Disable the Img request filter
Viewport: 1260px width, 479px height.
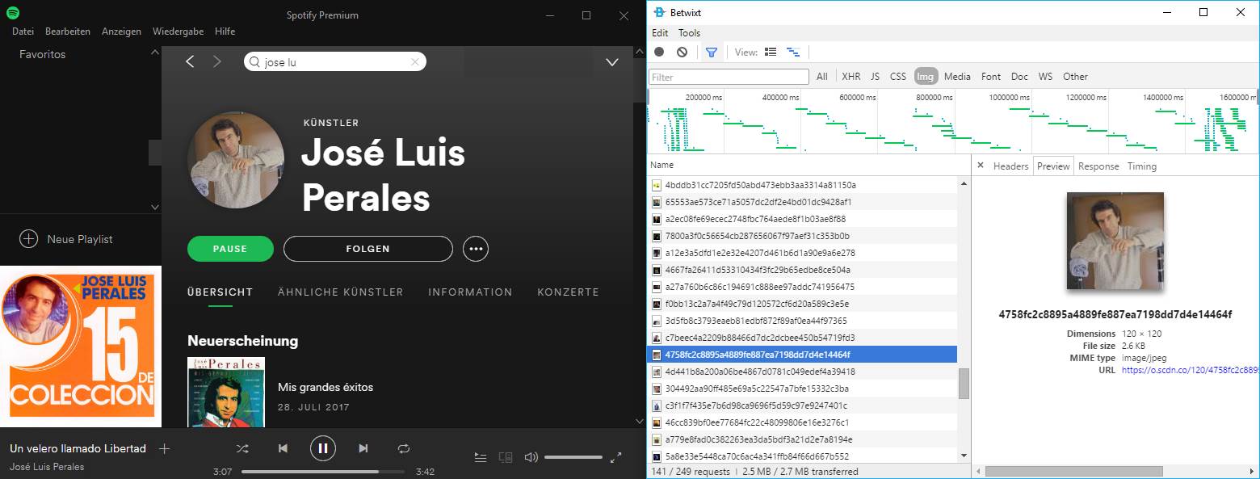coord(926,76)
